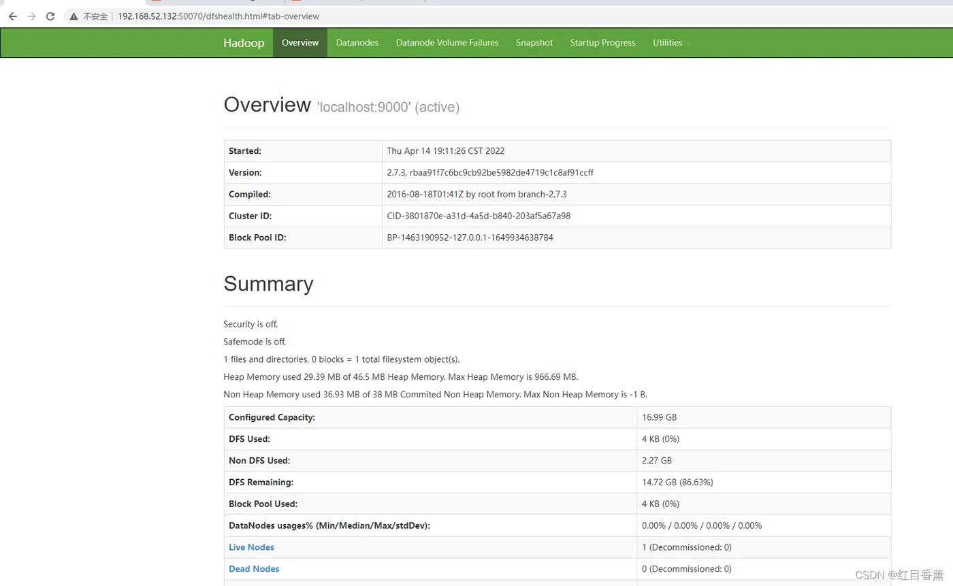Click the 'Version:' label cell
Image resolution: width=953 pixels, height=586 pixels.
coord(303,173)
